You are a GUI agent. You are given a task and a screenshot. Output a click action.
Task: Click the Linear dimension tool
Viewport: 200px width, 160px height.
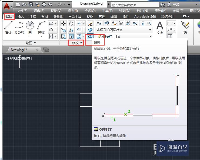(x=170, y=23)
